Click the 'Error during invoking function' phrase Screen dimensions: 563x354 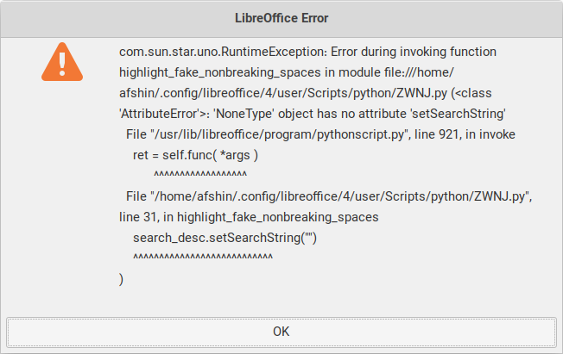(414, 52)
